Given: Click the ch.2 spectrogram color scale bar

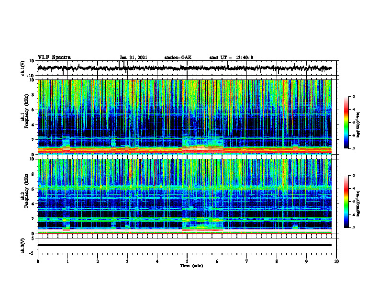Looking at the screenshot, I should (346, 202).
